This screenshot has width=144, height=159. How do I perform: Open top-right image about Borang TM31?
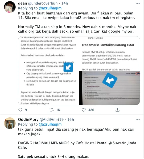110,53
